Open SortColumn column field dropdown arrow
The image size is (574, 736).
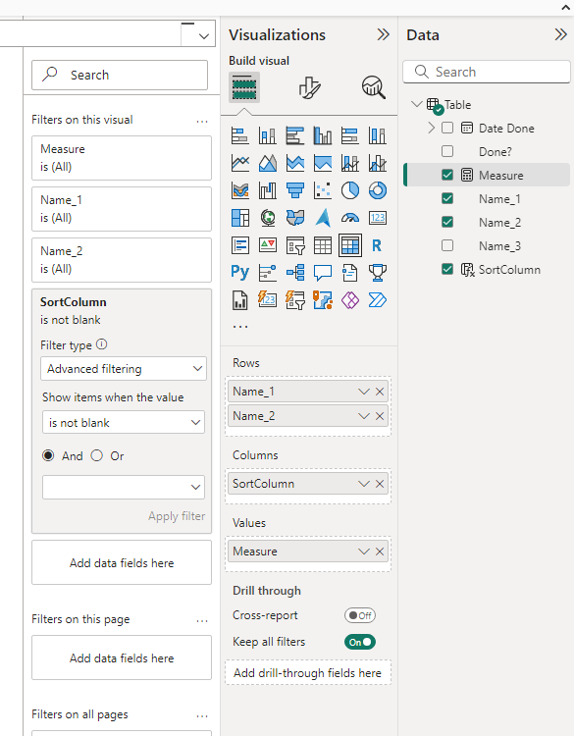point(364,484)
